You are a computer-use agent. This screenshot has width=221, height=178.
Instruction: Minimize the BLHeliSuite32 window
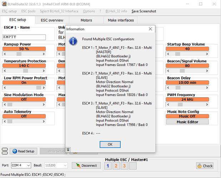coord(187,4)
